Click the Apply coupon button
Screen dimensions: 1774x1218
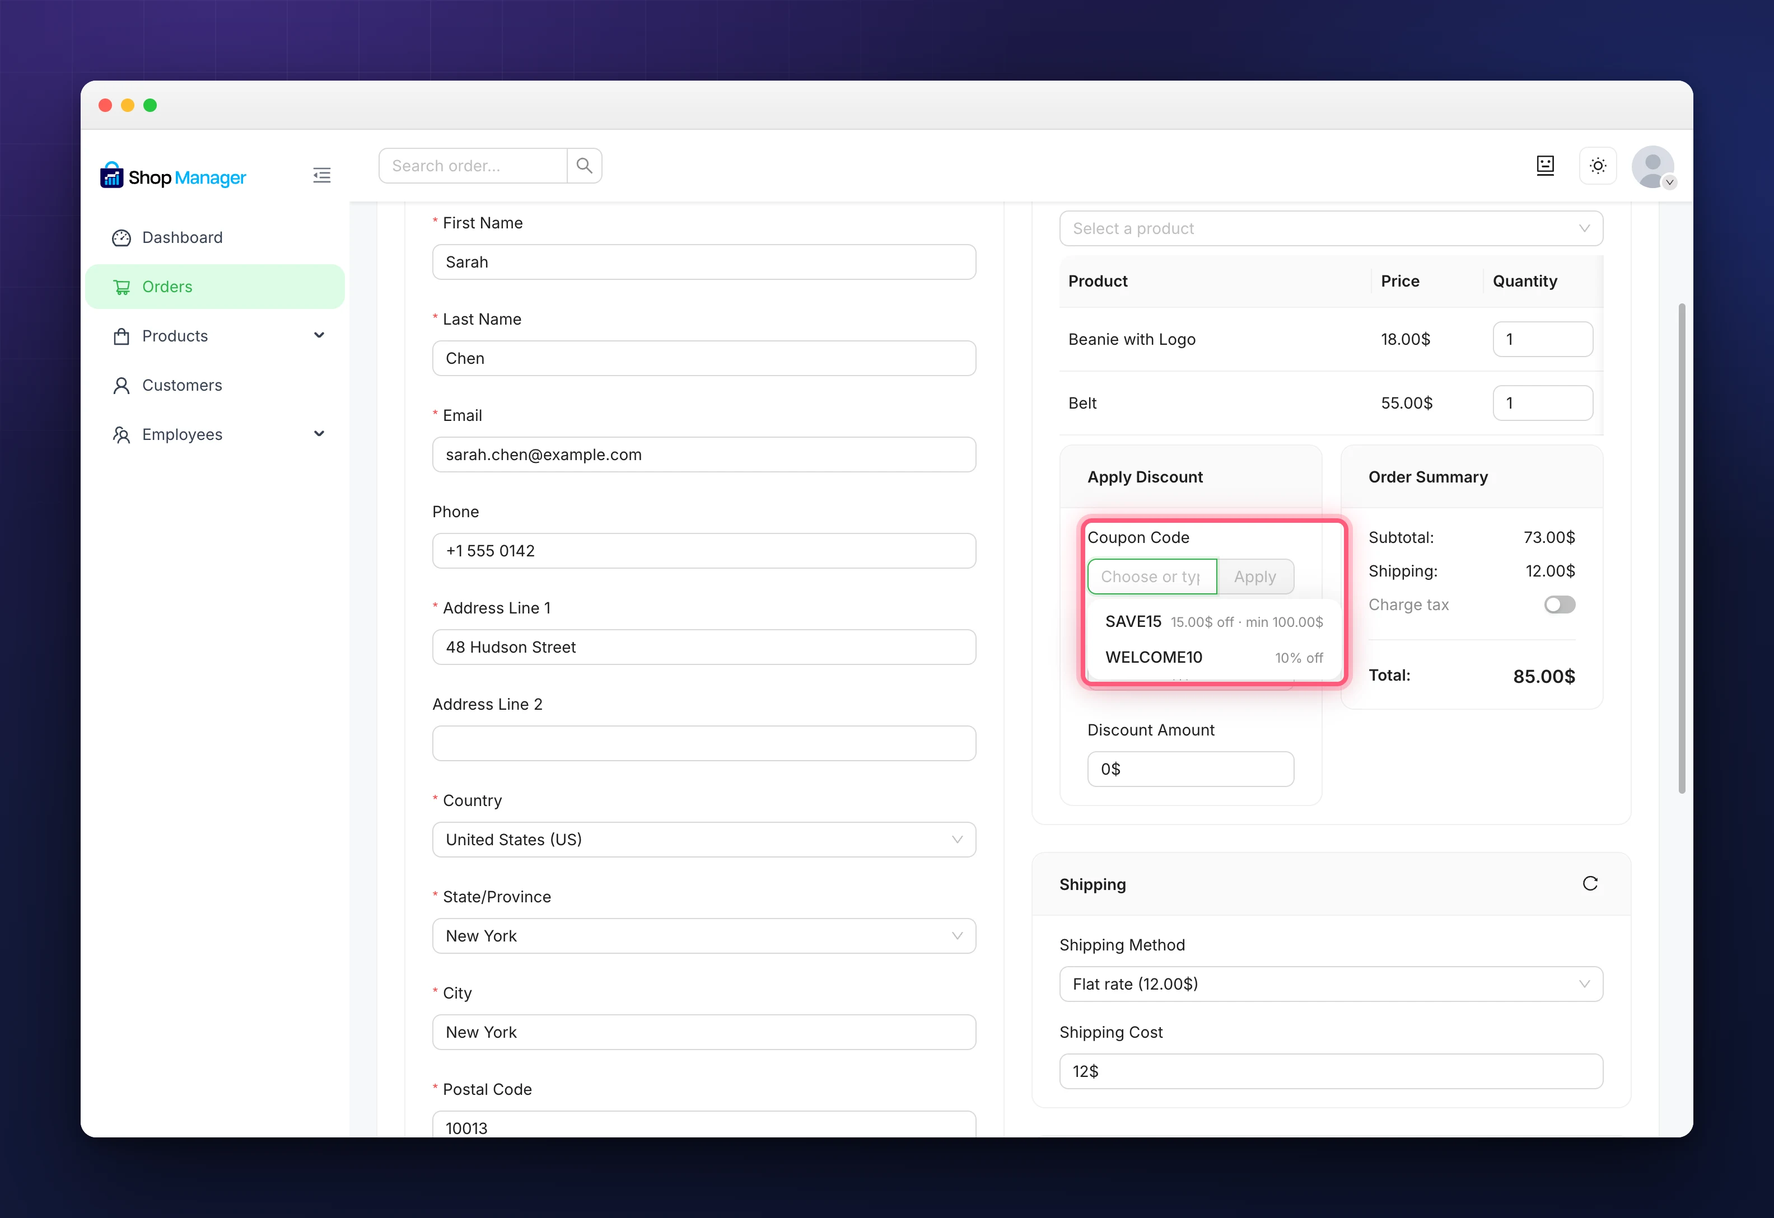(x=1255, y=577)
